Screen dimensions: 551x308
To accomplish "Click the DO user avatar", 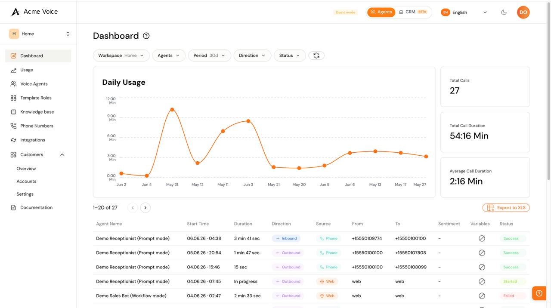I will tap(523, 12).
